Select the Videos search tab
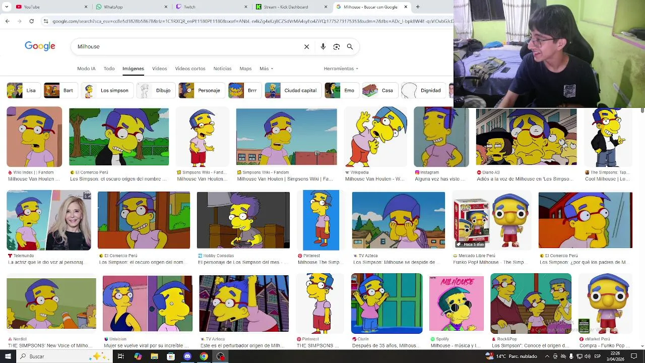645x363 pixels. [x=159, y=69]
